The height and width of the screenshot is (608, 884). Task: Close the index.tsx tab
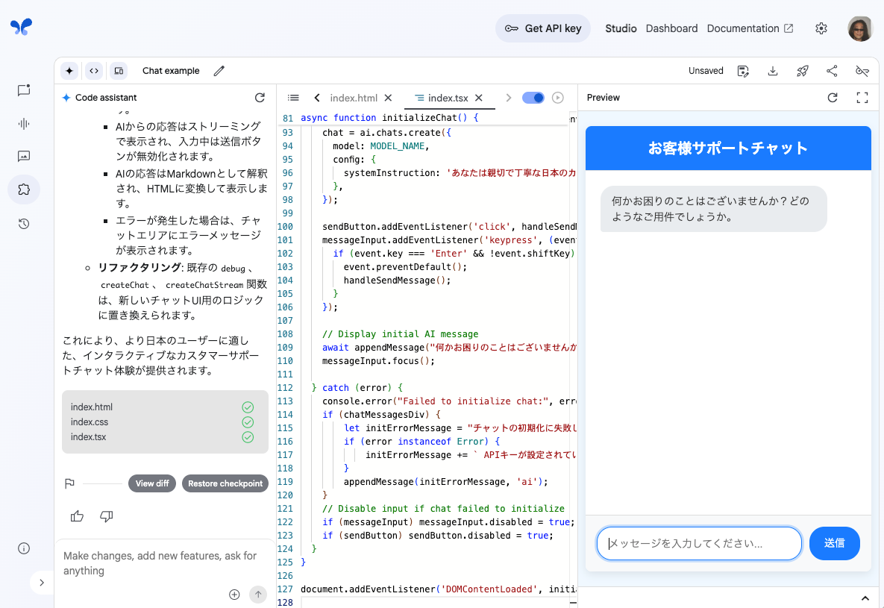[x=479, y=98]
